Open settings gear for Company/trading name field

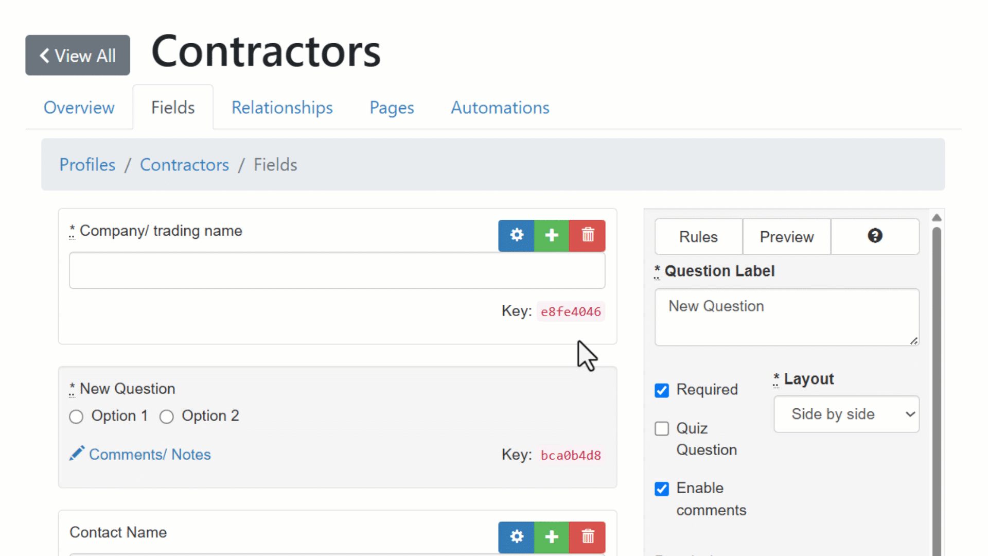click(516, 236)
